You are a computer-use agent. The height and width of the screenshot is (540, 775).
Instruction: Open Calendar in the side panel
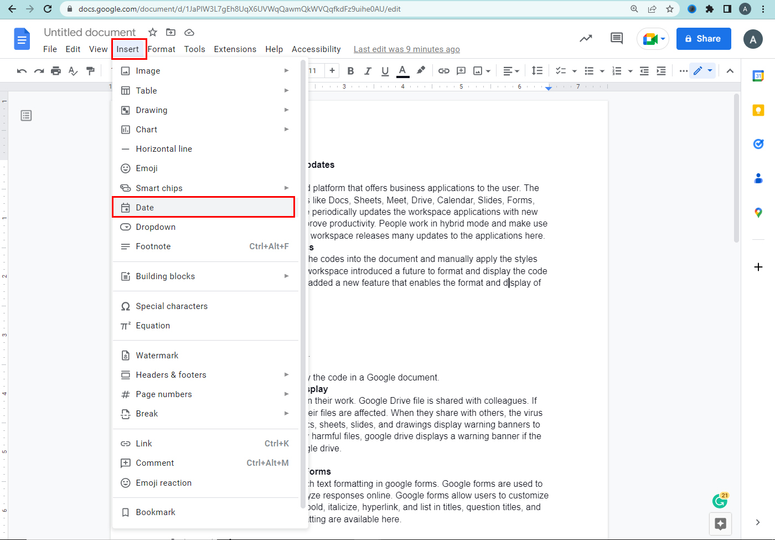758,76
